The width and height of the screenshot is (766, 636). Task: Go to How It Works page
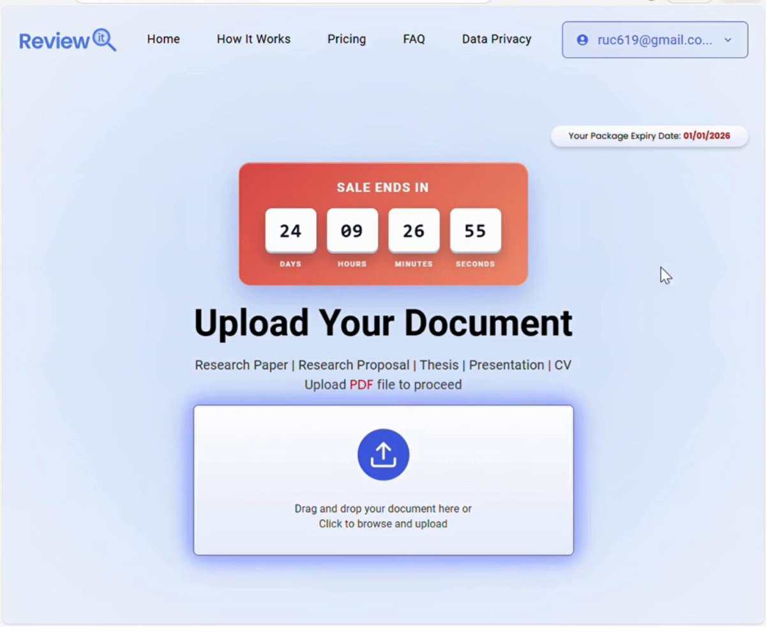(253, 39)
